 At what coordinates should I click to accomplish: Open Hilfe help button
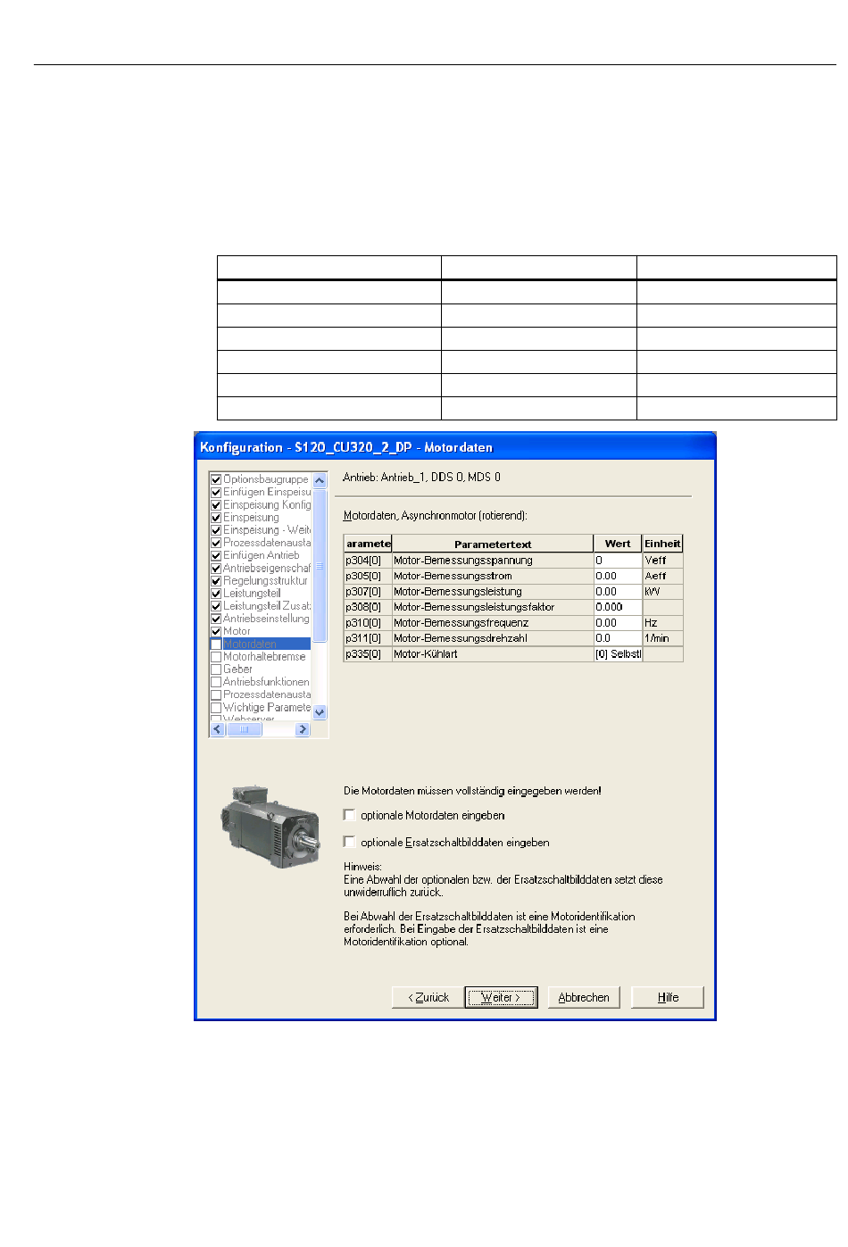pyautogui.click(x=668, y=997)
